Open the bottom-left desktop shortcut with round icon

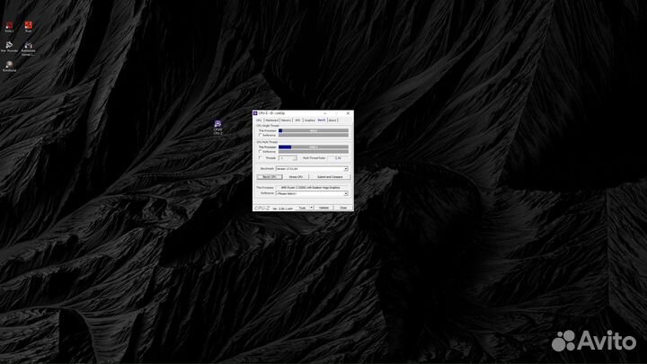[x=9, y=67]
